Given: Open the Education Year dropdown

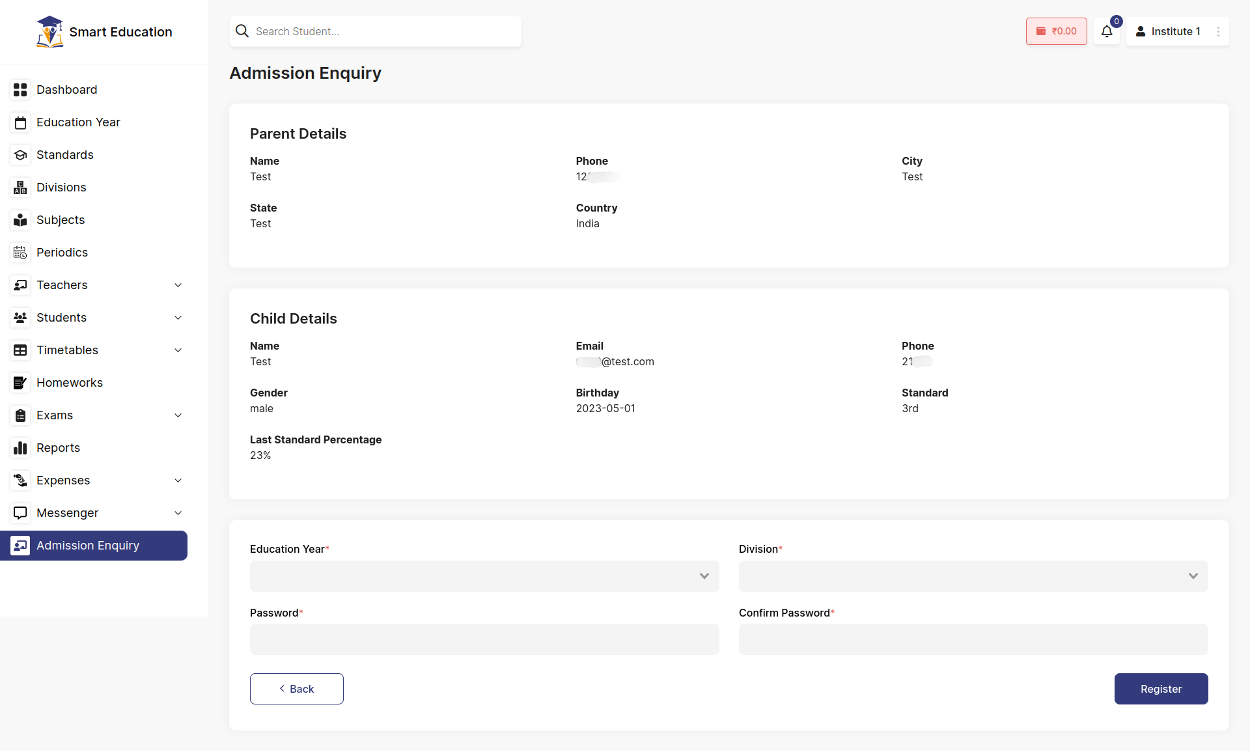Looking at the screenshot, I should coord(484,576).
